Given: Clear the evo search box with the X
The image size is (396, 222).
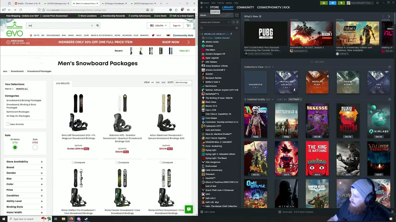Looking at the screenshot, I should (92, 26).
